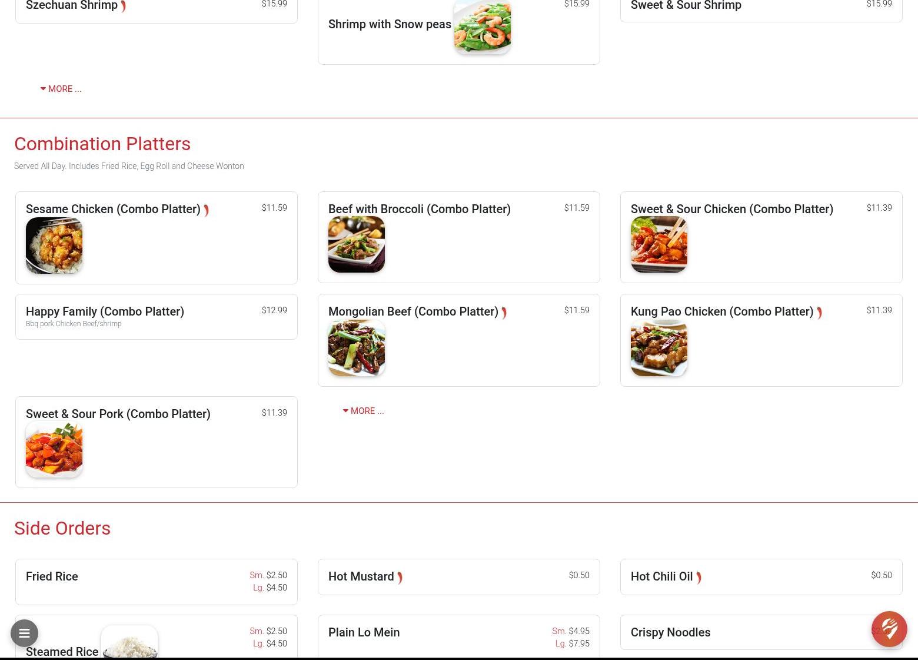Click the spicy icon beside Szechuan Shrimp

click(124, 6)
